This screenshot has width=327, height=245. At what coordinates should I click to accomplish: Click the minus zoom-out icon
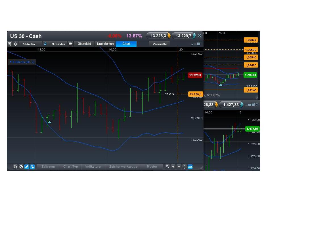(x=179, y=167)
